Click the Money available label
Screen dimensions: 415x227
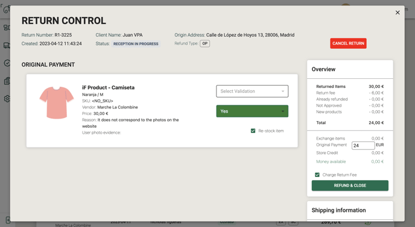click(331, 161)
